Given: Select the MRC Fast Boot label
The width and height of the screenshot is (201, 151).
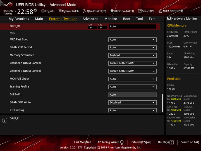Looking at the screenshot, I should 19,39.
